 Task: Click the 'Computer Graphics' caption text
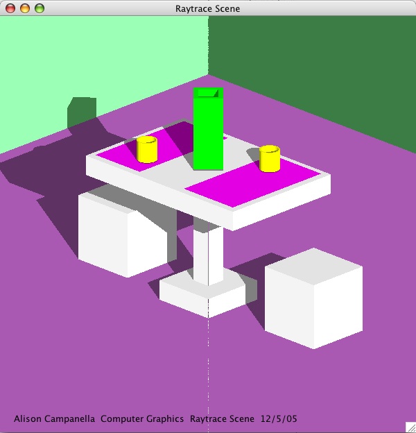(142, 418)
